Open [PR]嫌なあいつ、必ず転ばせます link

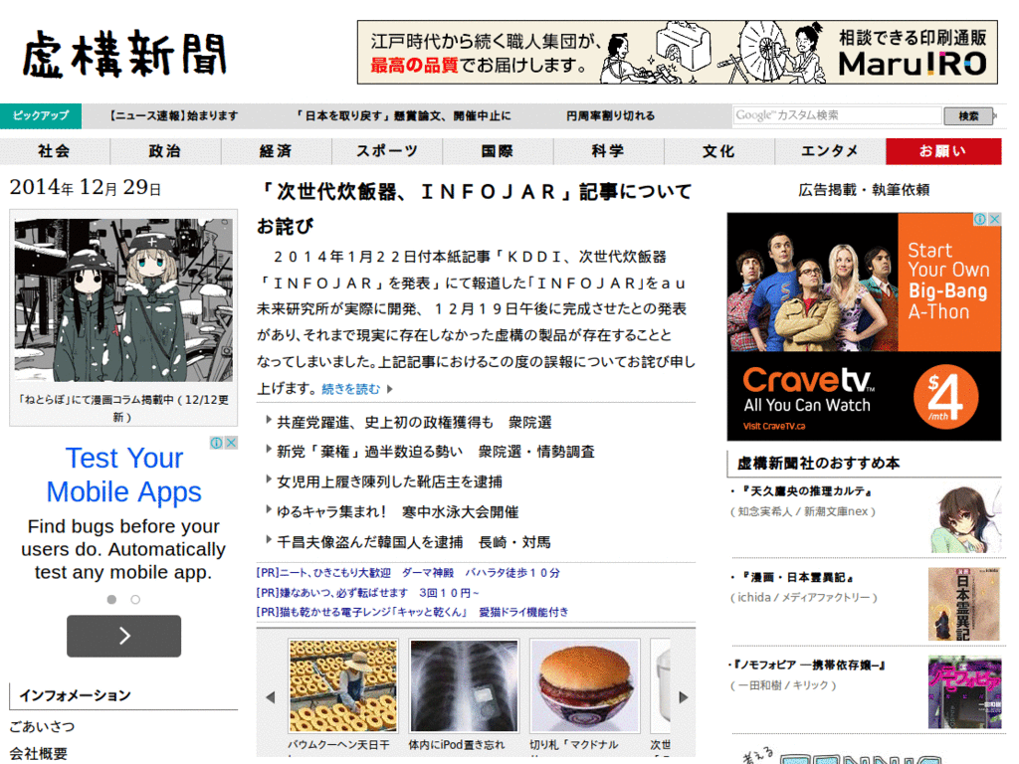point(368,593)
